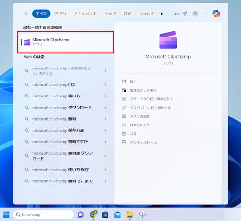Open the chat app icon on taskbar
The width and height of the screenshot is (241, 221).
click(80, 215)
